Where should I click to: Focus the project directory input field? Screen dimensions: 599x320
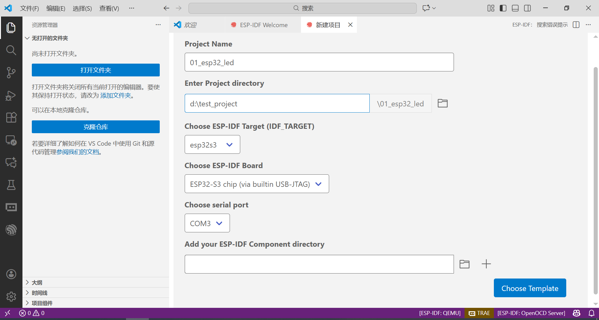(x=277, y=103)
